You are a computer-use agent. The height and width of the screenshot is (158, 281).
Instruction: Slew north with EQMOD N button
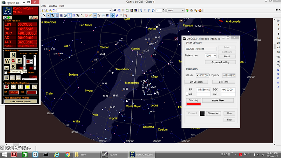[x=13, y=55]
